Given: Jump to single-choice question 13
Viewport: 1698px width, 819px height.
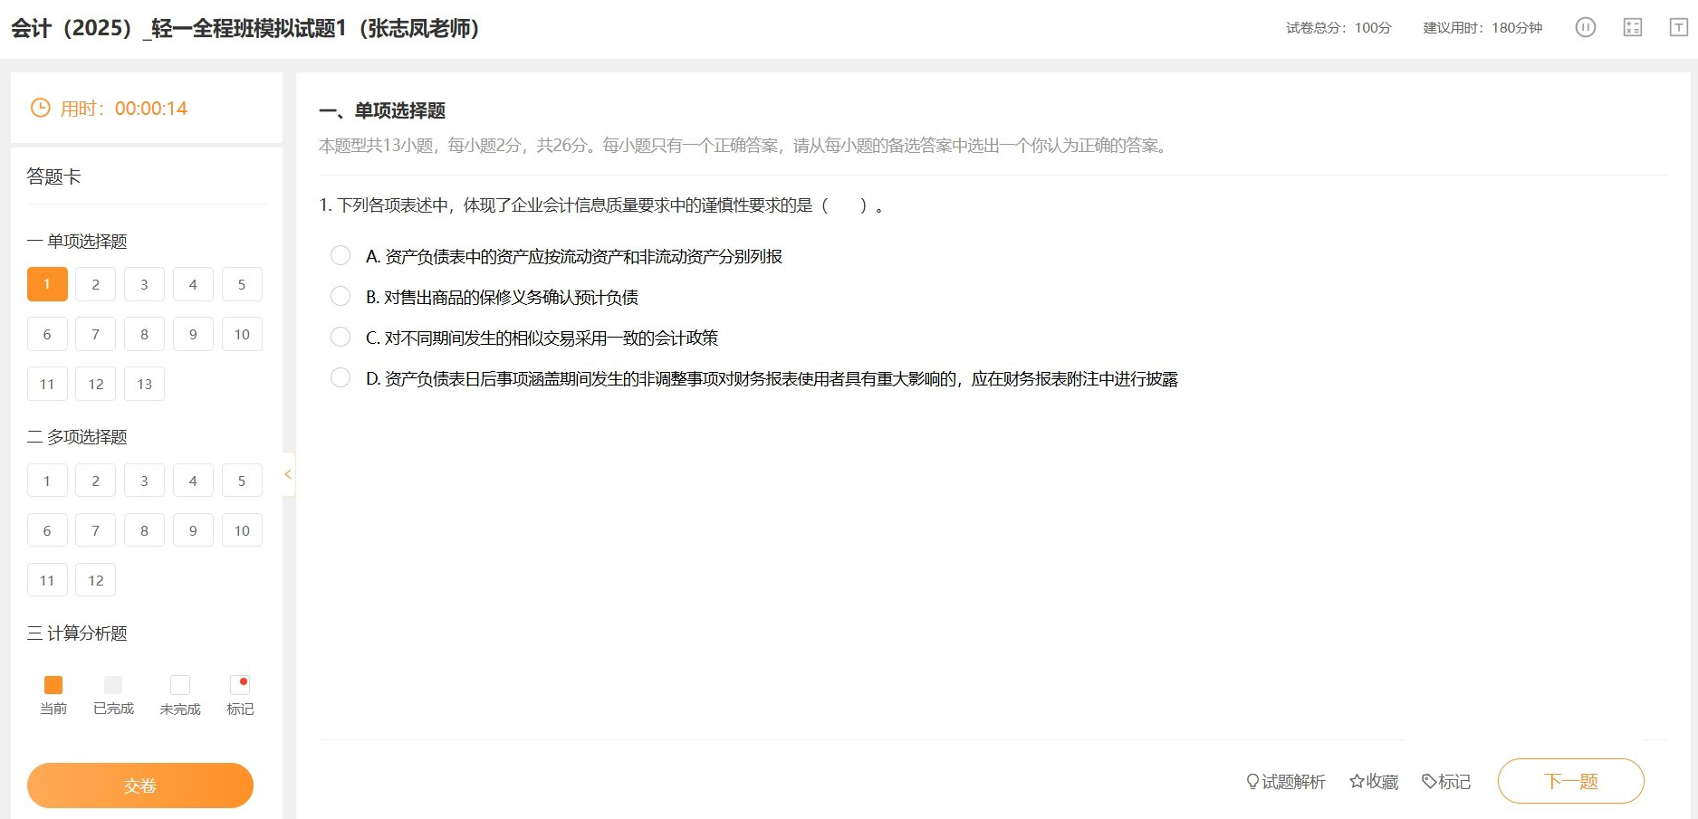Looking at the screenshot, I should [x=144, y=384].
